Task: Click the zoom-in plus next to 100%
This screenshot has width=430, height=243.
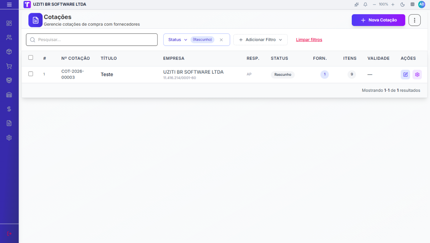Action: (x=393, y=4)
